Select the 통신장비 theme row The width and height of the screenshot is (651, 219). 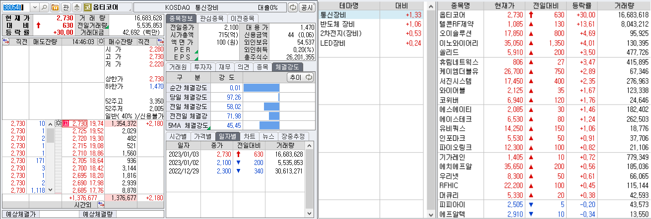(x=371, y=15)
